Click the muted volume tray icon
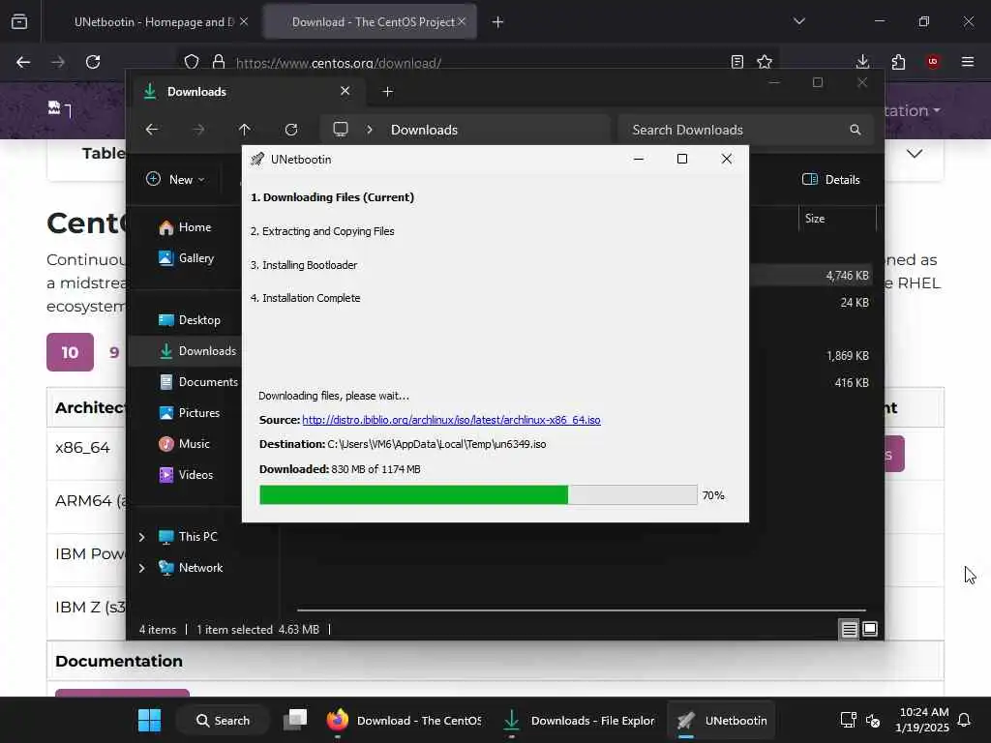This screenshot has height=743, width=991. tap(874, 720)
